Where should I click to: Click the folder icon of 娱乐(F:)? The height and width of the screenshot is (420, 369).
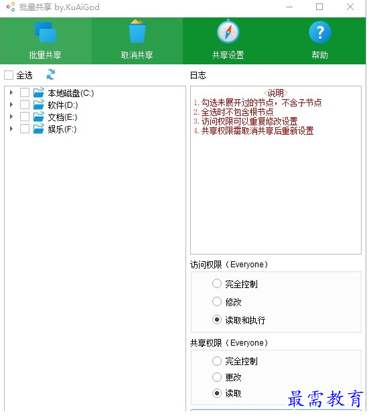39,129
